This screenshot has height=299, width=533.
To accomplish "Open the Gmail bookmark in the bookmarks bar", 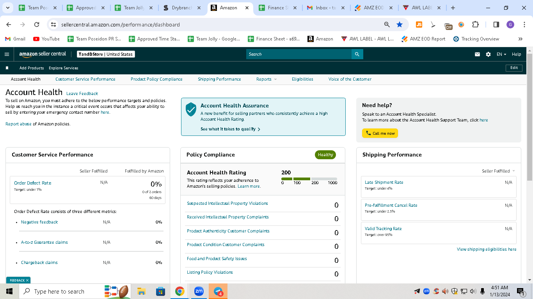I will (x=15, y=39).
